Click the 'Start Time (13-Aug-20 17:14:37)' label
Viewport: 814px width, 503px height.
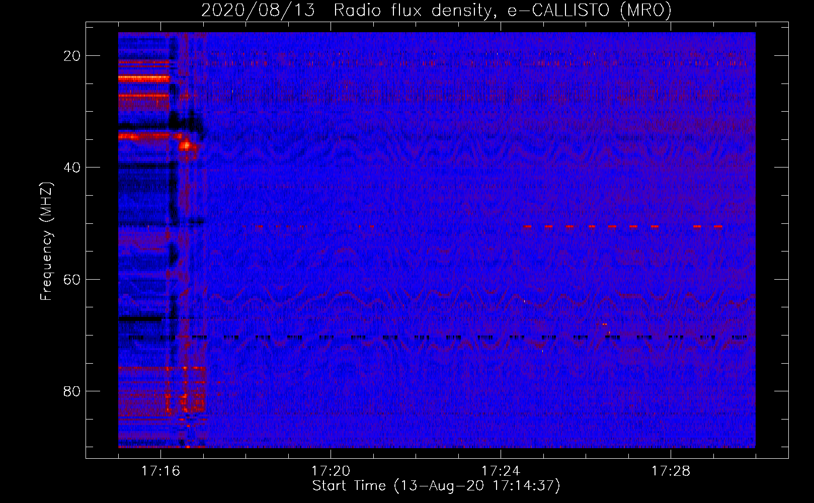436,486
